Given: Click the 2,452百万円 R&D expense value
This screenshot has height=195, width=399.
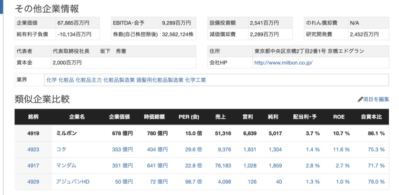Looking at the screenshot, I should (x=364, y=34).
